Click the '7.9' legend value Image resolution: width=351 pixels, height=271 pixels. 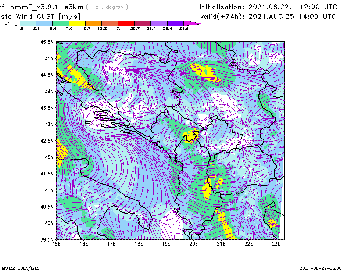click(x=69, y=29)
